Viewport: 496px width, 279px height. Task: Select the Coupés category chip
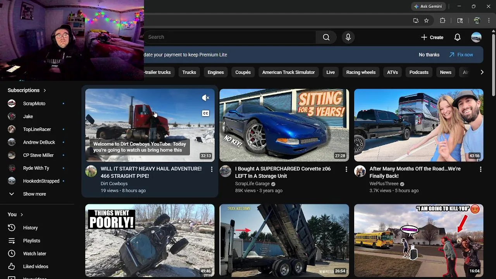[x=243, y=72]
